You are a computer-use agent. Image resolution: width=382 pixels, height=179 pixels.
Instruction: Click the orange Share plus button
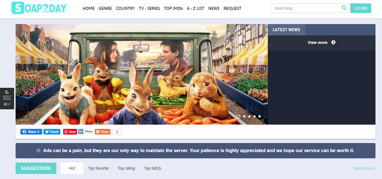(x=103, y=132)
